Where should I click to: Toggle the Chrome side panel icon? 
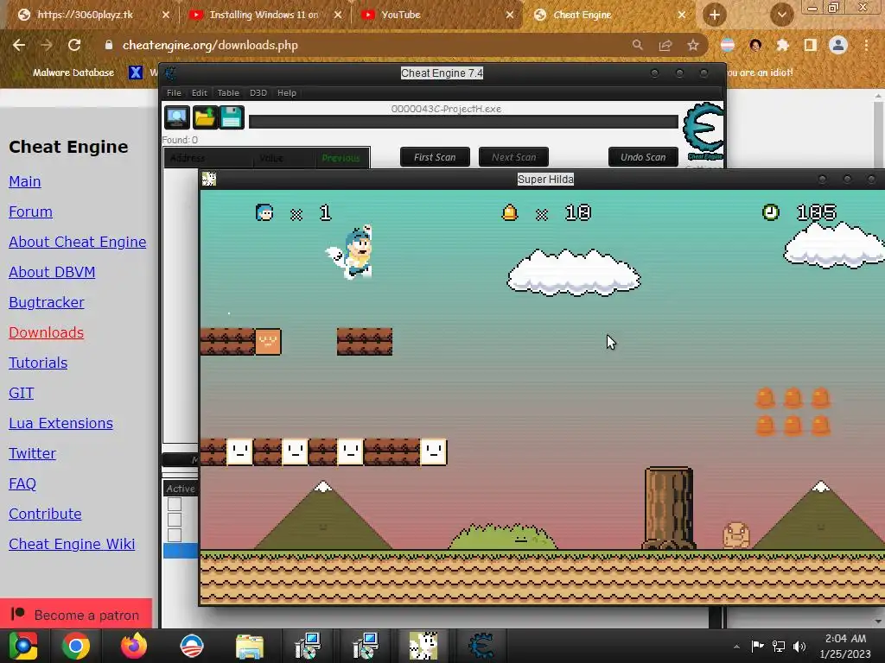(x=810, y=45)
